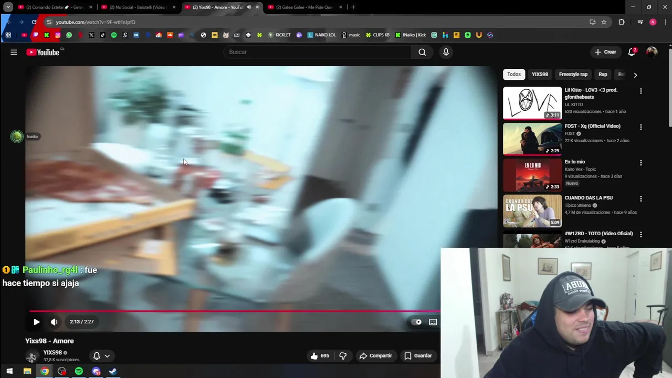Image resolution: width=672 pixels, height=378 pixels.
Task: Select the Freestyle rap filter chip
Action: pos(573,75)
